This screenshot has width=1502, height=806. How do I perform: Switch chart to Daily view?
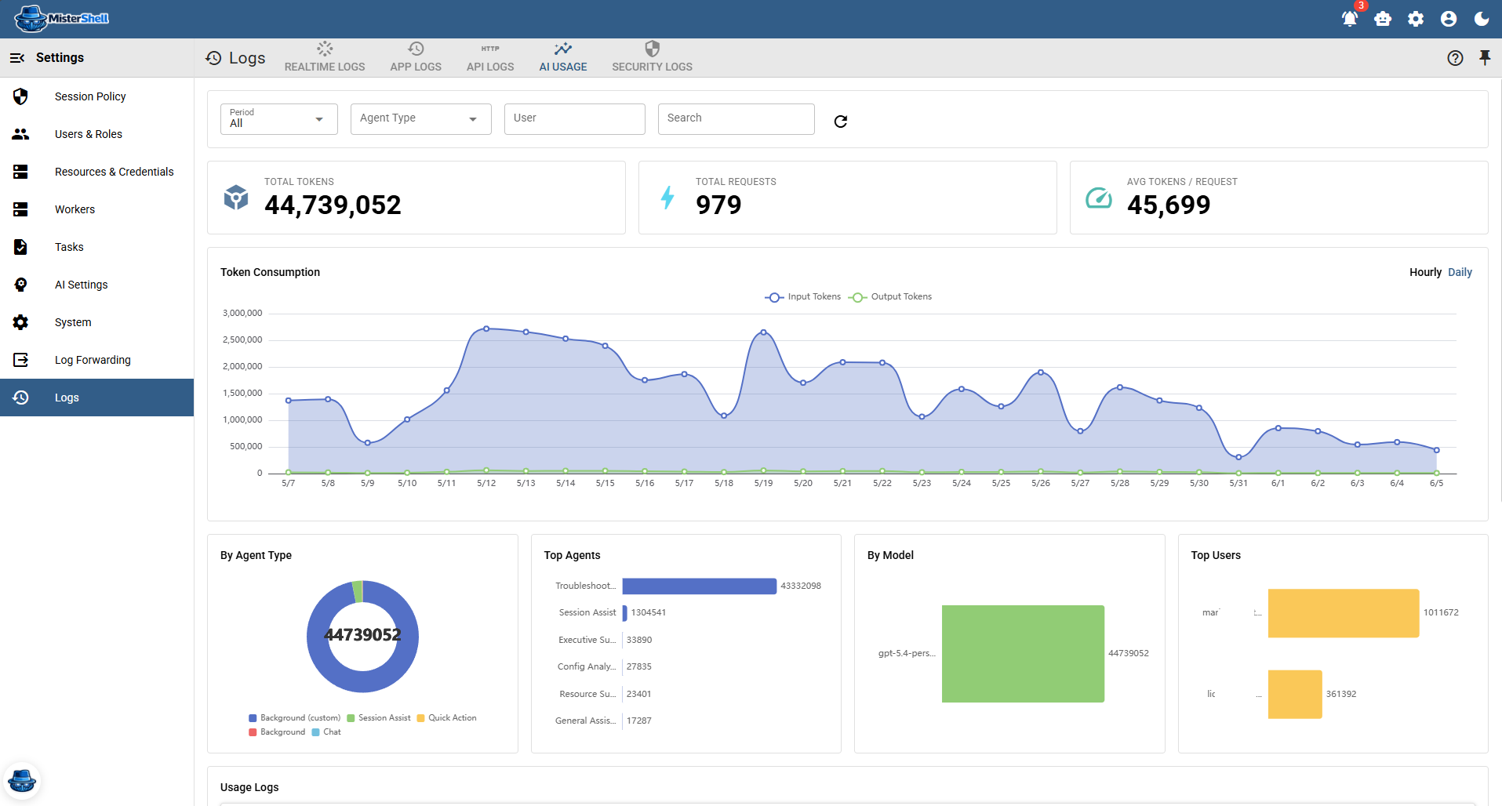(x=1460, y=272)
